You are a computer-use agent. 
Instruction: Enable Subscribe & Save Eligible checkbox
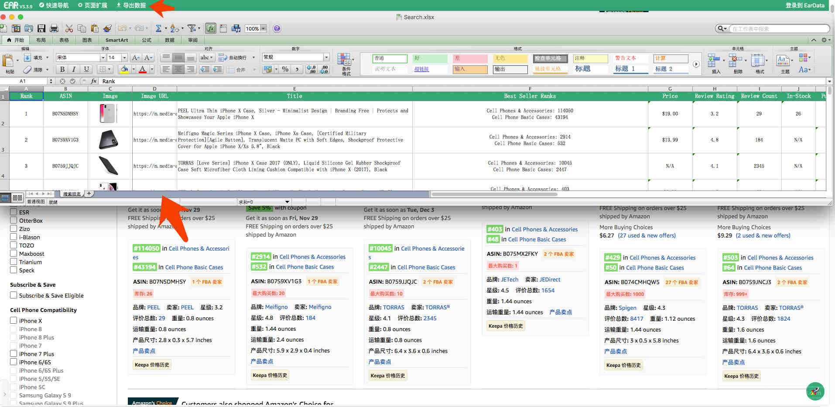point(14,295)
